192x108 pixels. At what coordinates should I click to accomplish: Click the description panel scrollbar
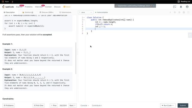(x=76, y=58)
